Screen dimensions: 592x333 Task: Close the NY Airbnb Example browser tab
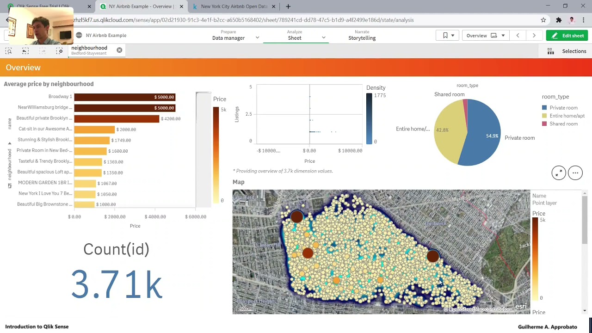(x=181, y=6)
